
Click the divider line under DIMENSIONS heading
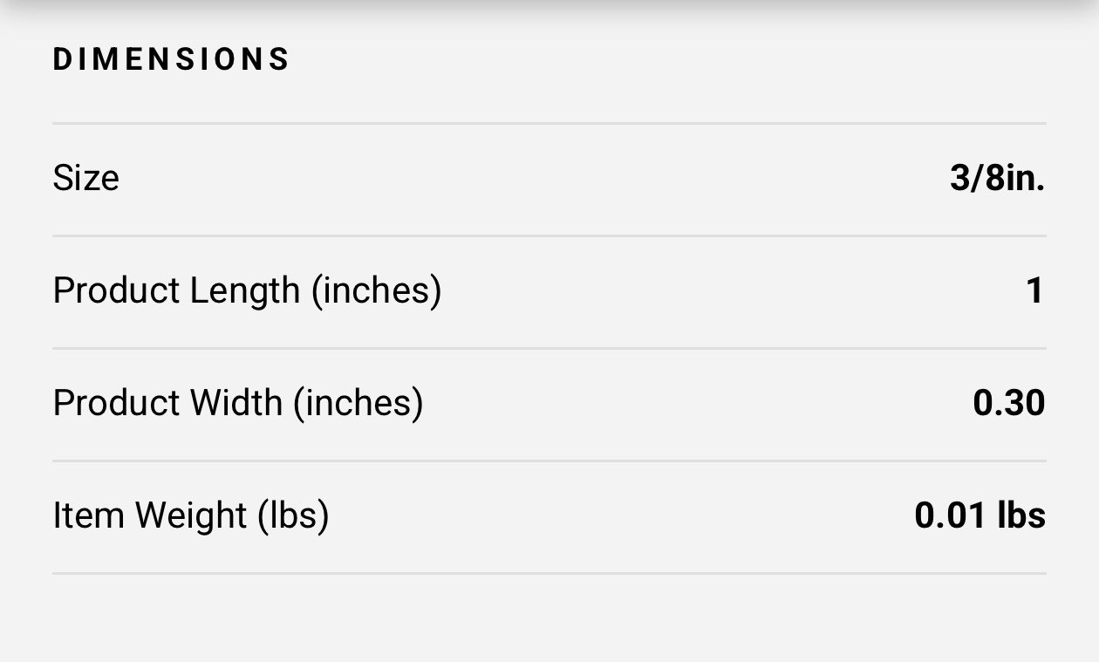[x=549, y=123]
